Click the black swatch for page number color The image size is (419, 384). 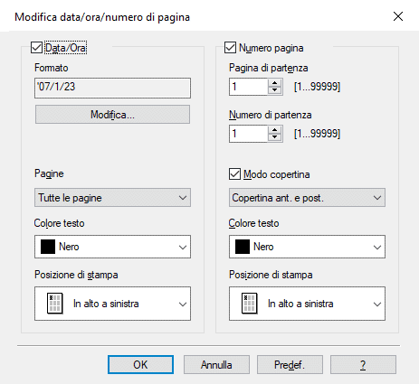243,247
